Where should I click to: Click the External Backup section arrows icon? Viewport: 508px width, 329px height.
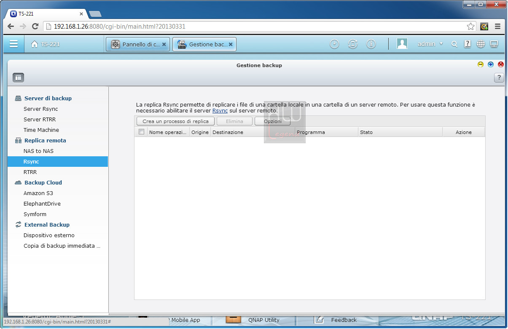point(18,225)
